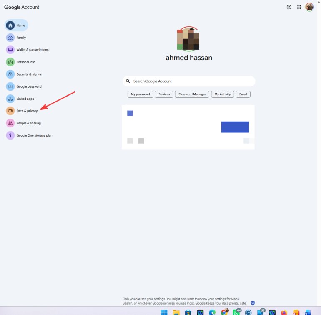Click the Google One storage plan icon
Viewport: 321px width, 315px height.
[x=10, y=135]
